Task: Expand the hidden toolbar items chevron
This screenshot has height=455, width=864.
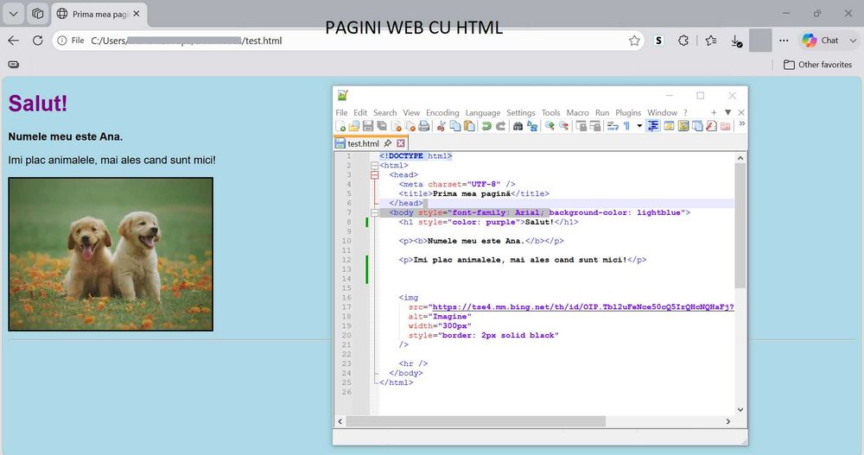Action: coord(741,124)
